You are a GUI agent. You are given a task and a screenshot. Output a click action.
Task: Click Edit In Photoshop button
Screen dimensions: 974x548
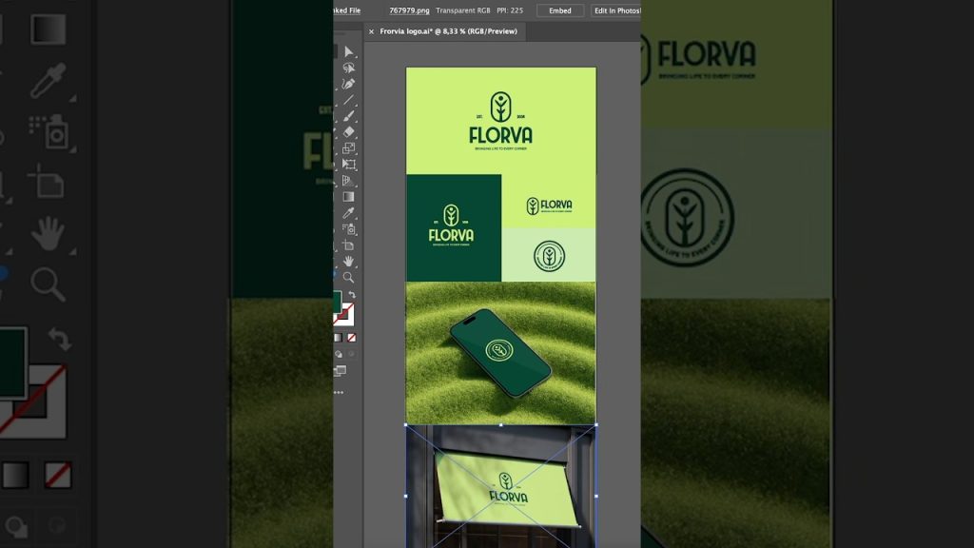[615, 10]
